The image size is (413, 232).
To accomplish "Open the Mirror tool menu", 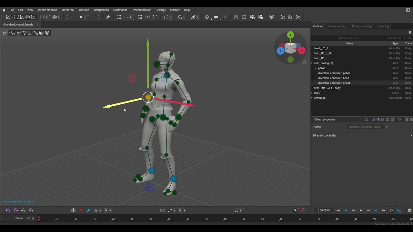I will tap(68, 10).
